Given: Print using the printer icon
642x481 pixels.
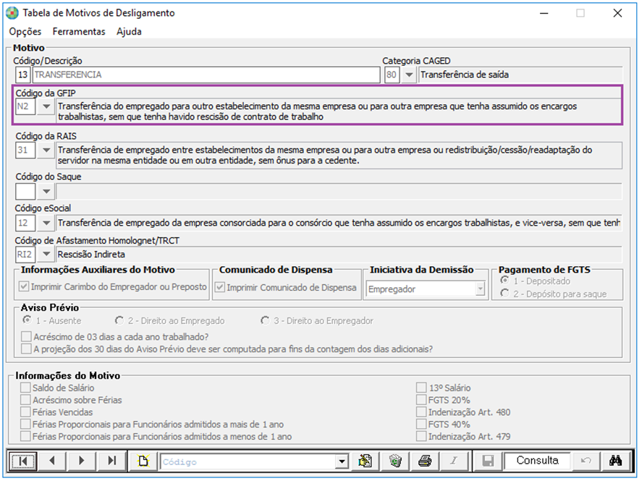Looking at the screenshot, I should pos(425,461).
